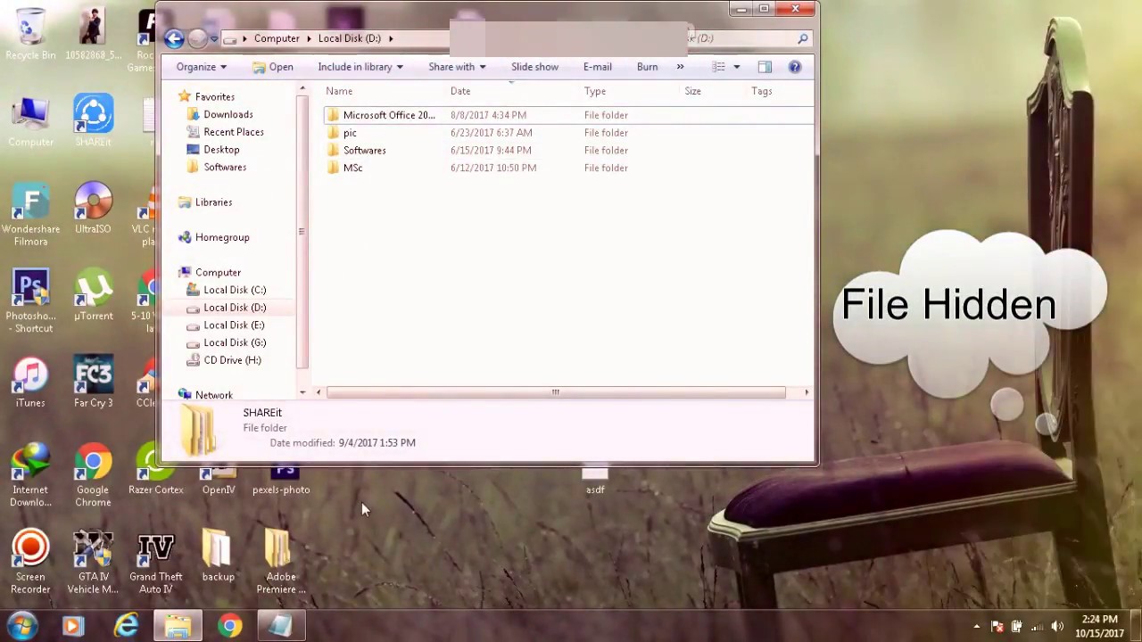The image size is (1142, 642).
Task: Click the Open toolbar button
Action: click(x=273, y=67)
